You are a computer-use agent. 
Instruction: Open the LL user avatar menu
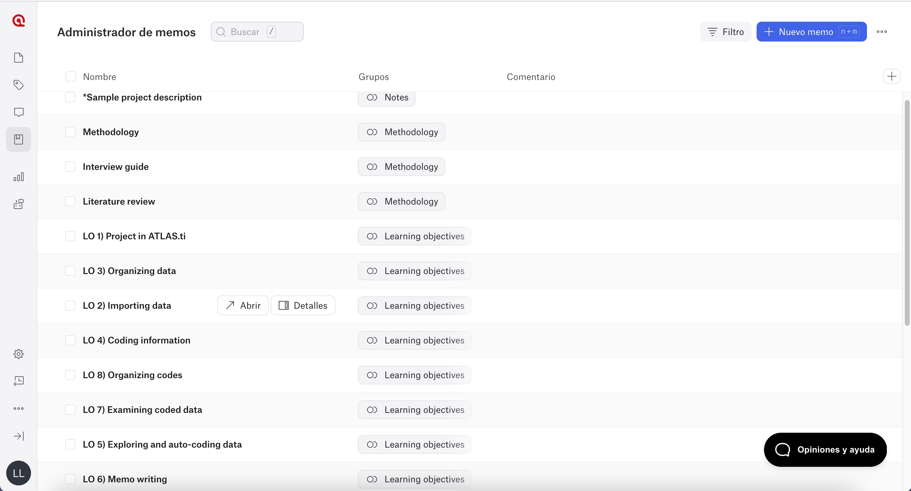point(18,473)
